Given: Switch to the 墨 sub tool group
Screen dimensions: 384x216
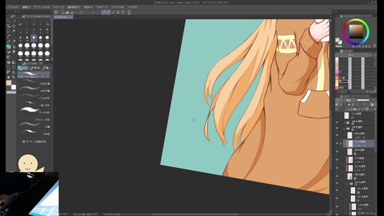Looking at the screenshot, I should (46, 68).
